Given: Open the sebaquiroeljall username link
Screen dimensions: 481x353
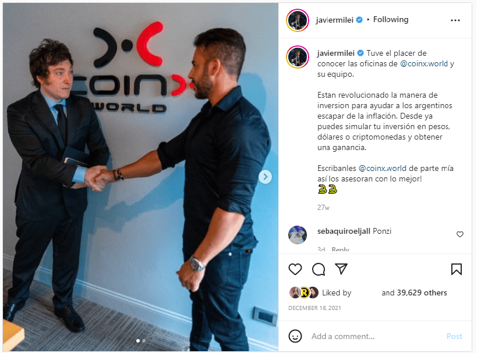Looking at the screenshot, I should click(x=344, y=231).
